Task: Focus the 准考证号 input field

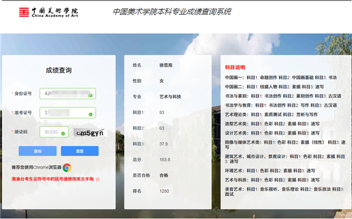Action: [x=67, y=113]
